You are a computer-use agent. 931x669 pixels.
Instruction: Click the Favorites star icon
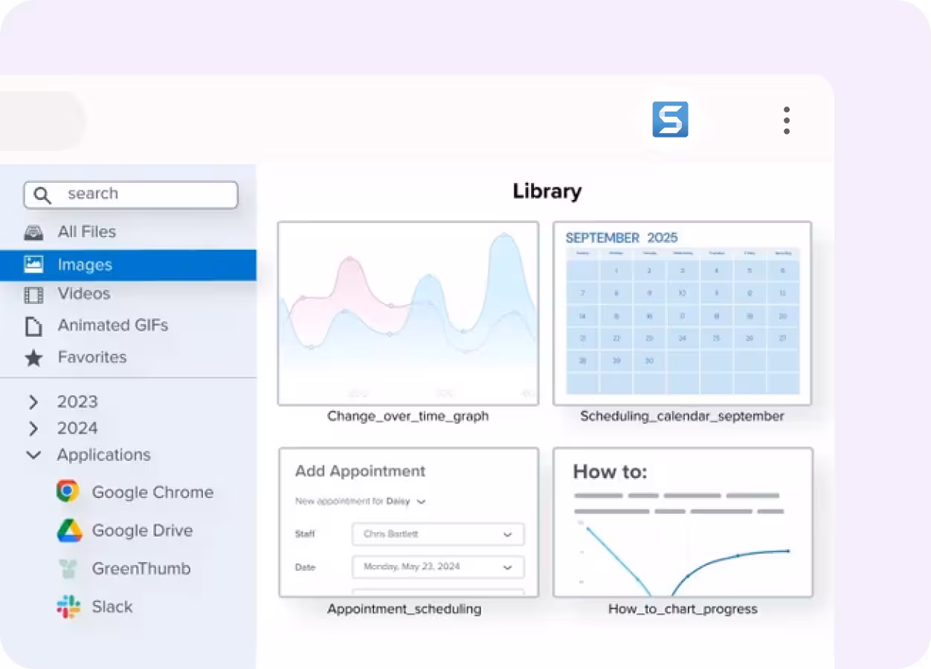(x=33, y=358)
